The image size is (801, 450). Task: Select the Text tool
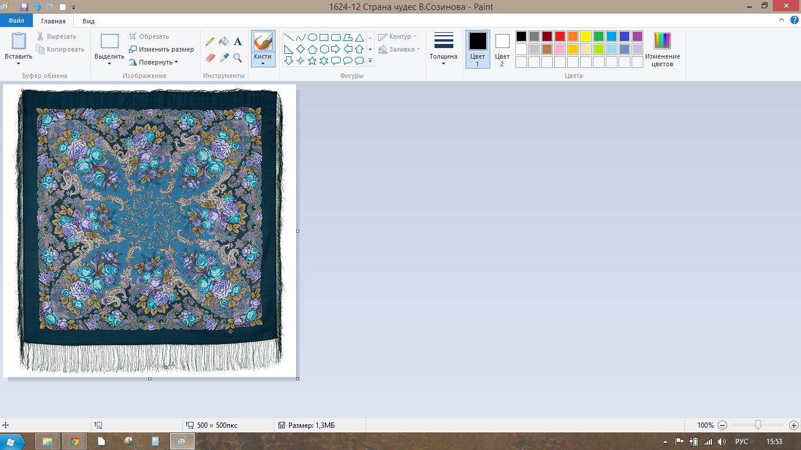point(237,42)
